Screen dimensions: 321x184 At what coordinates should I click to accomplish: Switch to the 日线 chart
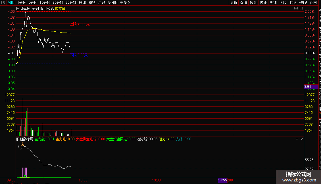[x=82, y=3]
